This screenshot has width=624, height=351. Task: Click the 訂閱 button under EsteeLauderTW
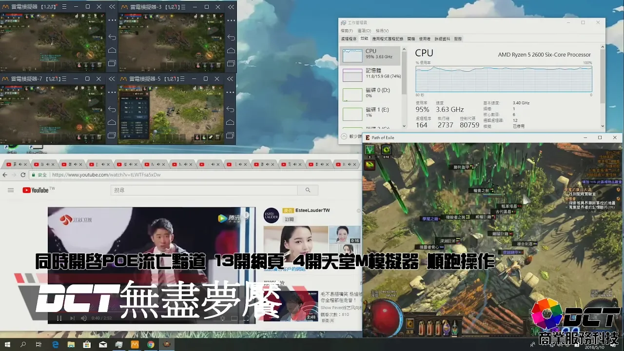289,219
